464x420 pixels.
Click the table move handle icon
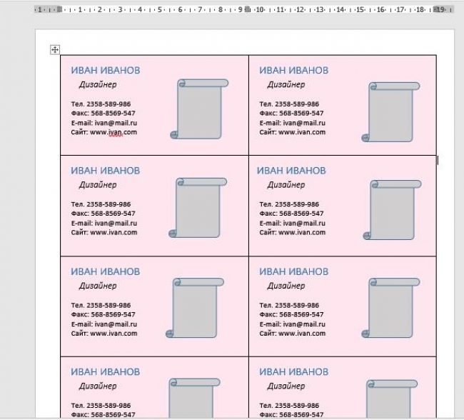(55, 49)
